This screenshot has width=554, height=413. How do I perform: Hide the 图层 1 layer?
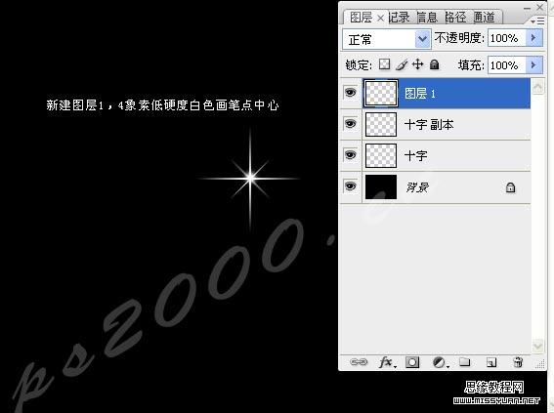point(350,93)
